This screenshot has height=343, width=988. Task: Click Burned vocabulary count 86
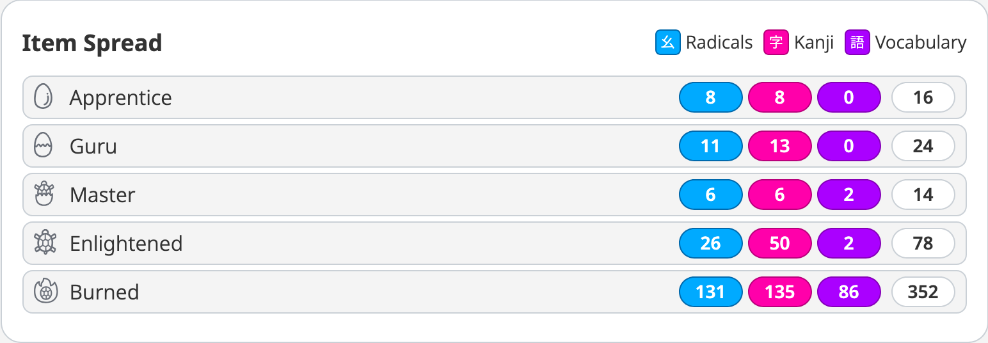[x=849, y=292]
